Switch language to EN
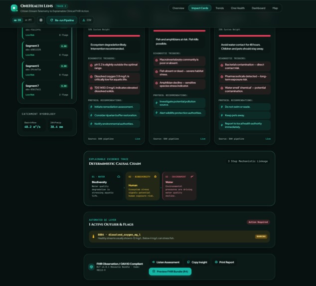Viewport: 316px width, 286px height. click(x=17, y=20)
